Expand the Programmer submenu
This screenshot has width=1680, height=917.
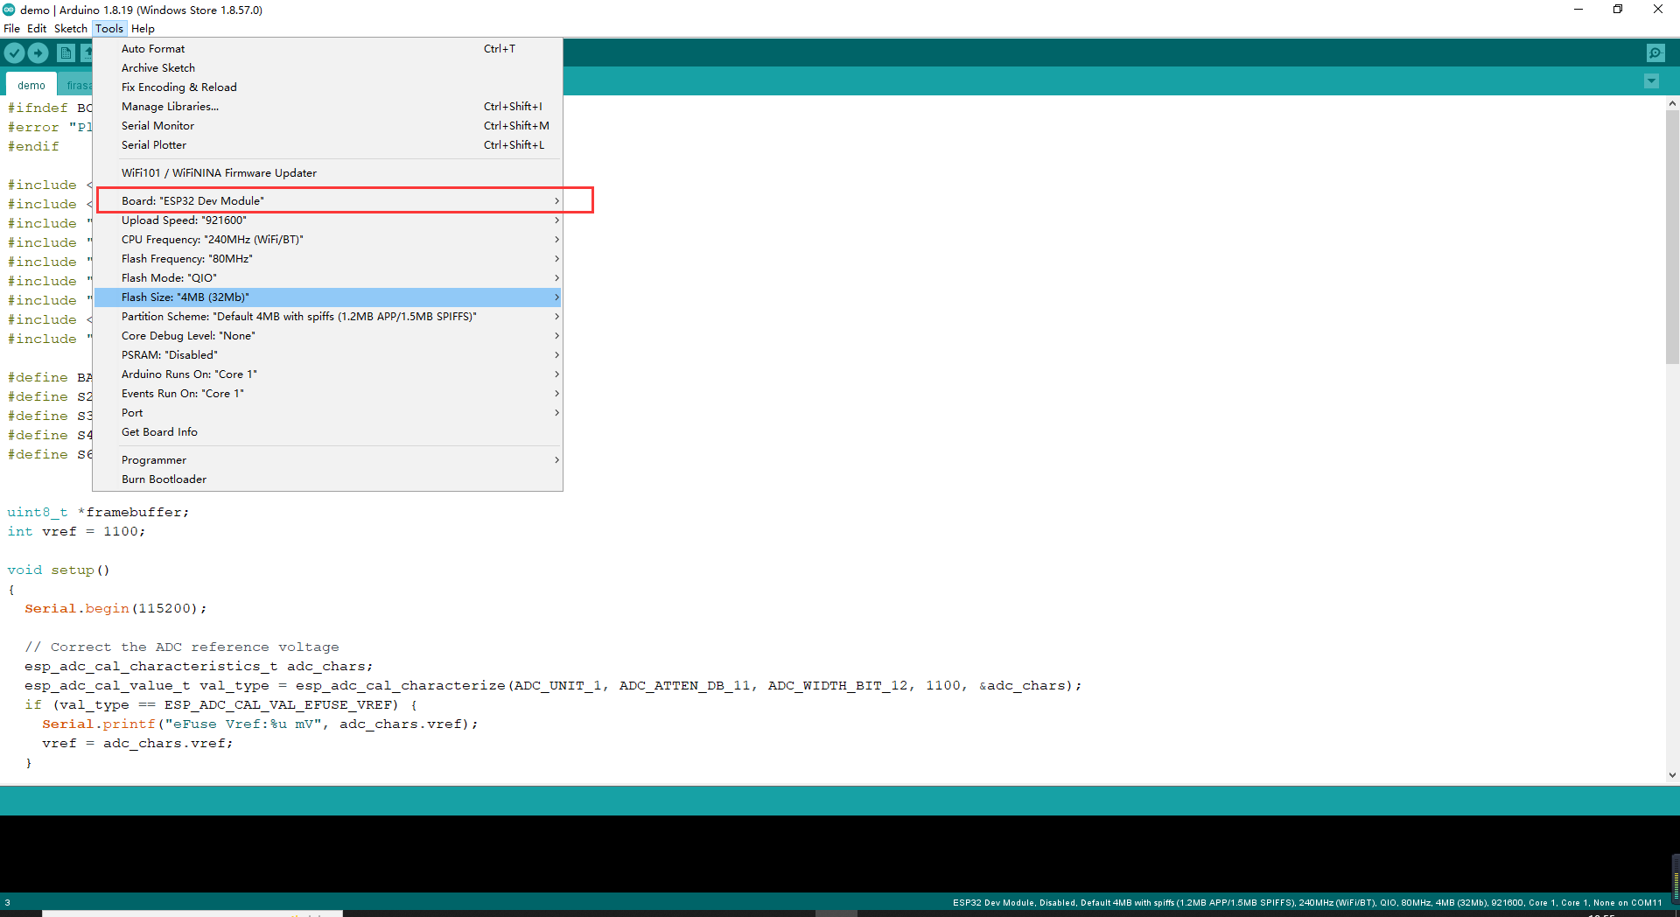coord(328,460)
